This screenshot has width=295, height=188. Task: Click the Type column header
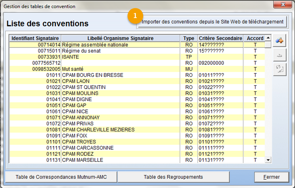(x=189, y=38)
